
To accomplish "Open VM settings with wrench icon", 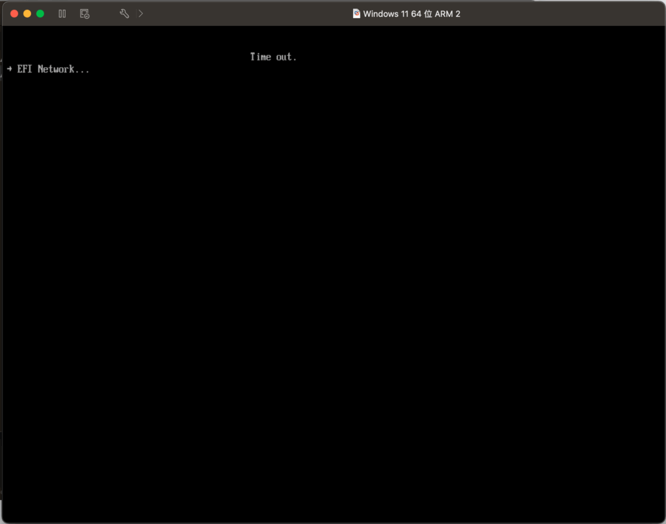I will pyautogui.click(x=124, y=14).
